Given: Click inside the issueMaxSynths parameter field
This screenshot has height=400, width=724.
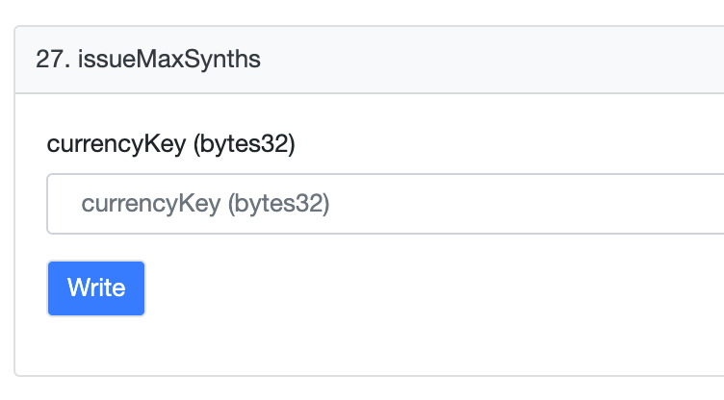Looking at the screenshot, I should pyautogui.click(x=385, y=204).
